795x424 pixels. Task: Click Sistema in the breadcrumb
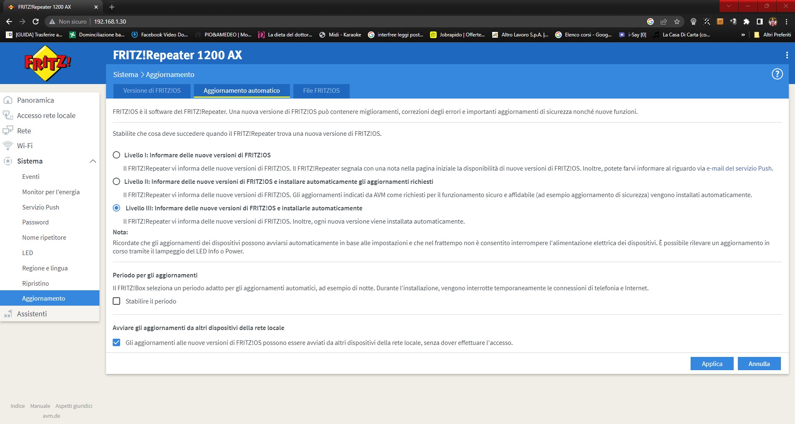coord(126,75)
